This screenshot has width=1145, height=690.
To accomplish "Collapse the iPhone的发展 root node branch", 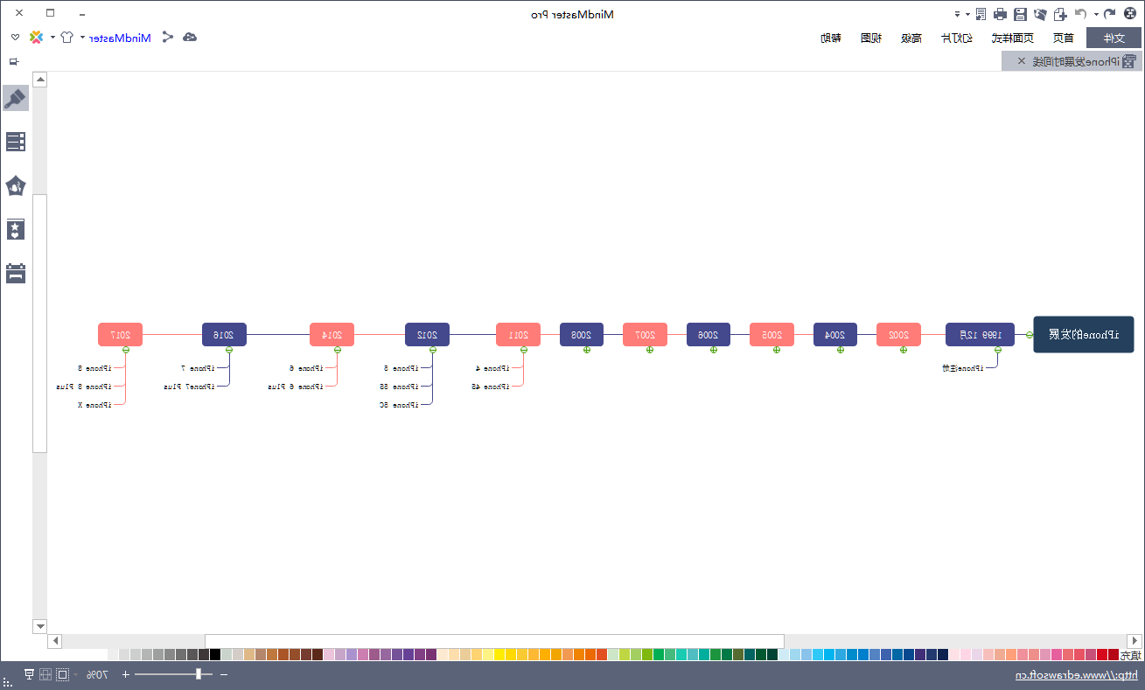I will point(1030,334).
